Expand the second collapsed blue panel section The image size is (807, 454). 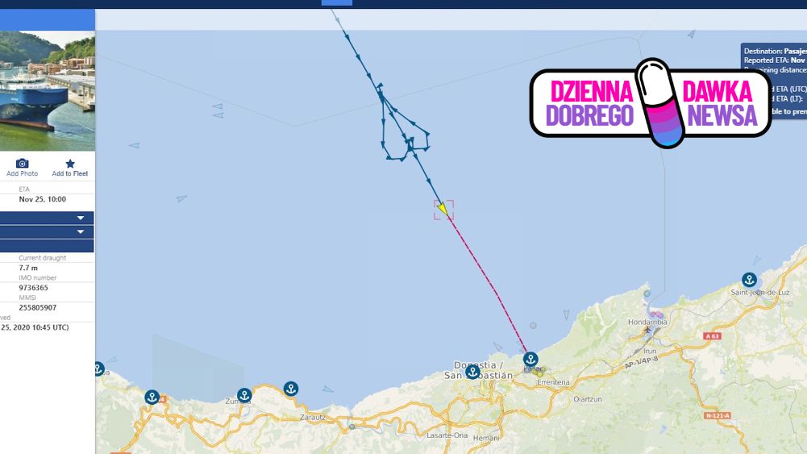(x=47, y=231)
